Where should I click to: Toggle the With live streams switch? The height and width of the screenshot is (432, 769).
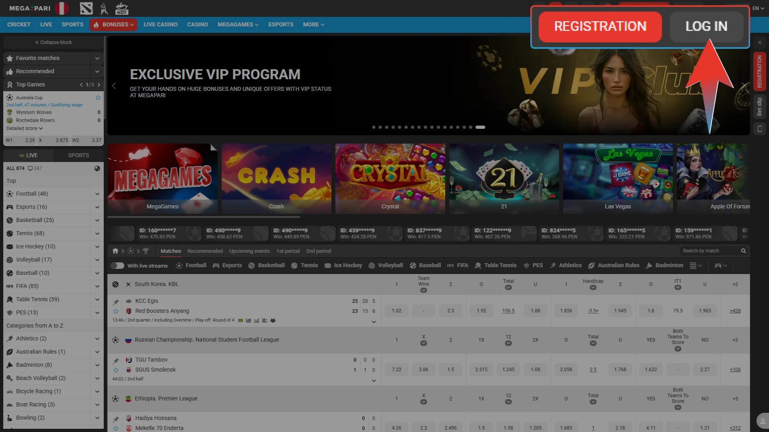coord(117,266)
